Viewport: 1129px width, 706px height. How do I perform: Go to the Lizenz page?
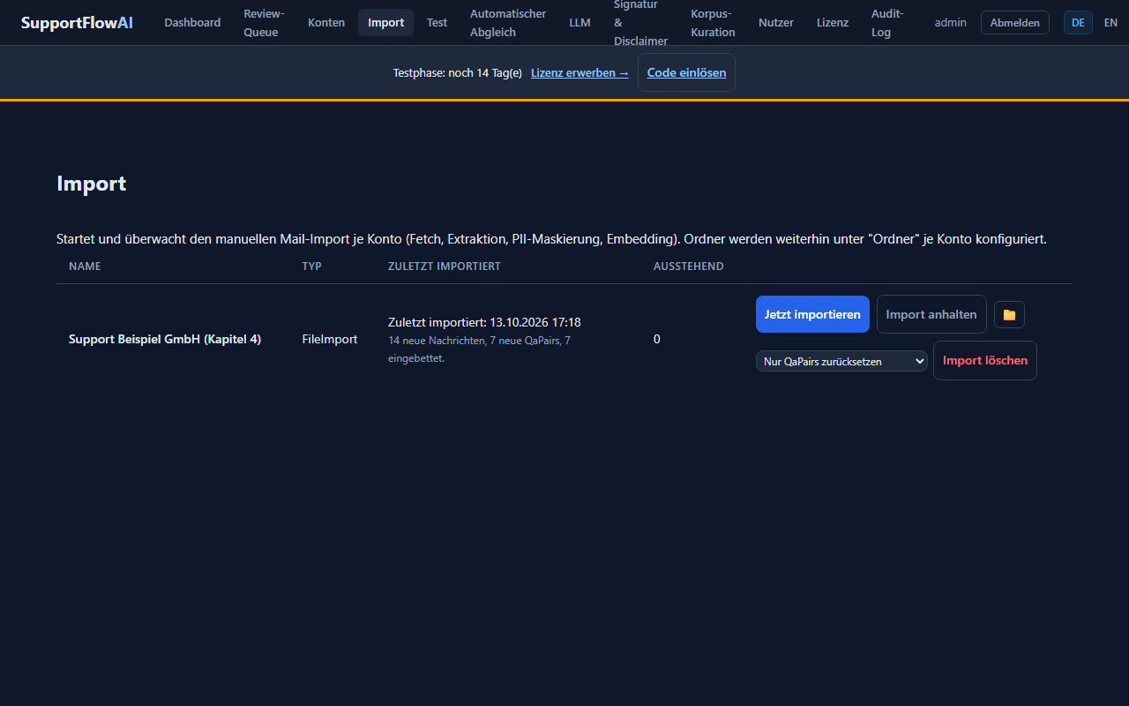[x=833, y=22]
